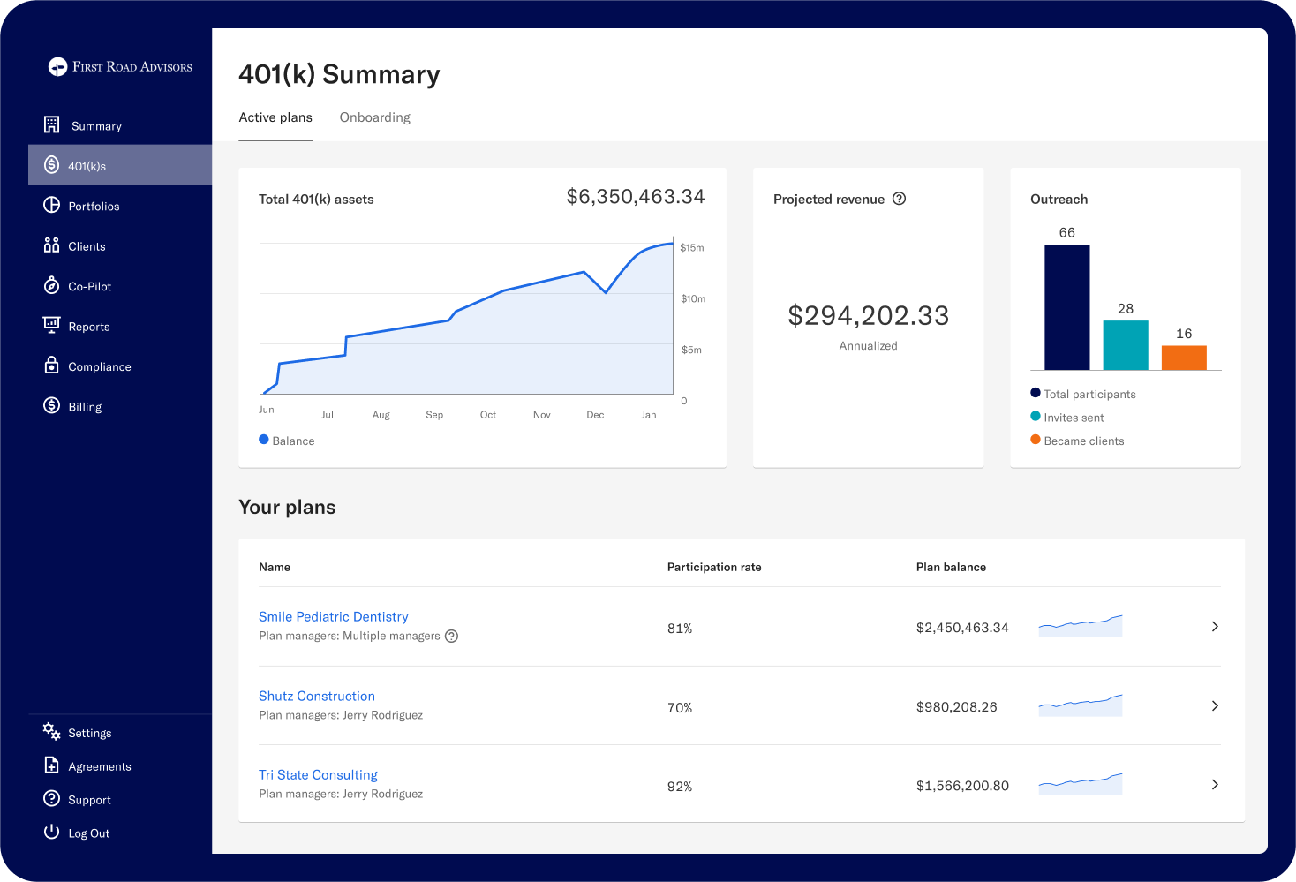Screen dimensions: 1296x882
Task: Click the Portfolios pie chart icon
Action: click(52, 206)
